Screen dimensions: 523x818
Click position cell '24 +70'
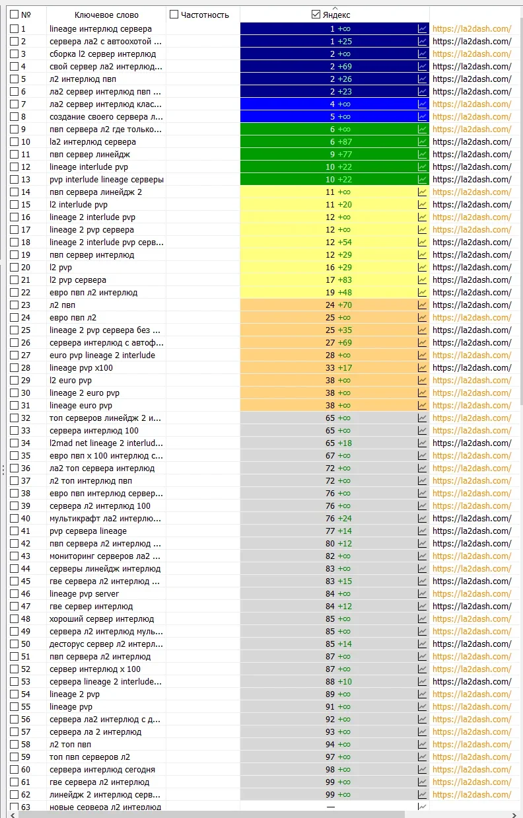coord(335,305)
